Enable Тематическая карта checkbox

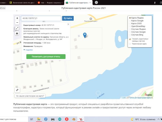[x=130, y=44]
